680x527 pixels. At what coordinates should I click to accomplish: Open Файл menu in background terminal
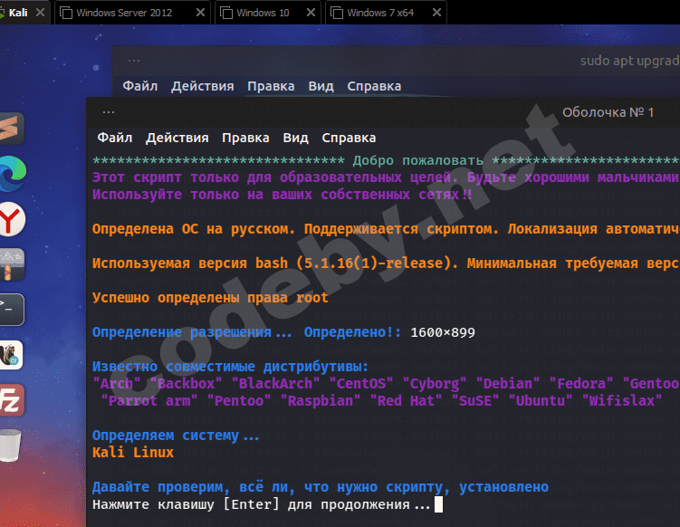click(x=139, y=86)
